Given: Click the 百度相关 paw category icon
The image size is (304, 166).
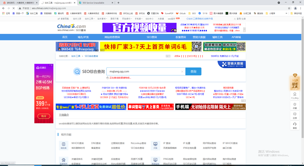Looking at the screenshot, I should (64, 161).
